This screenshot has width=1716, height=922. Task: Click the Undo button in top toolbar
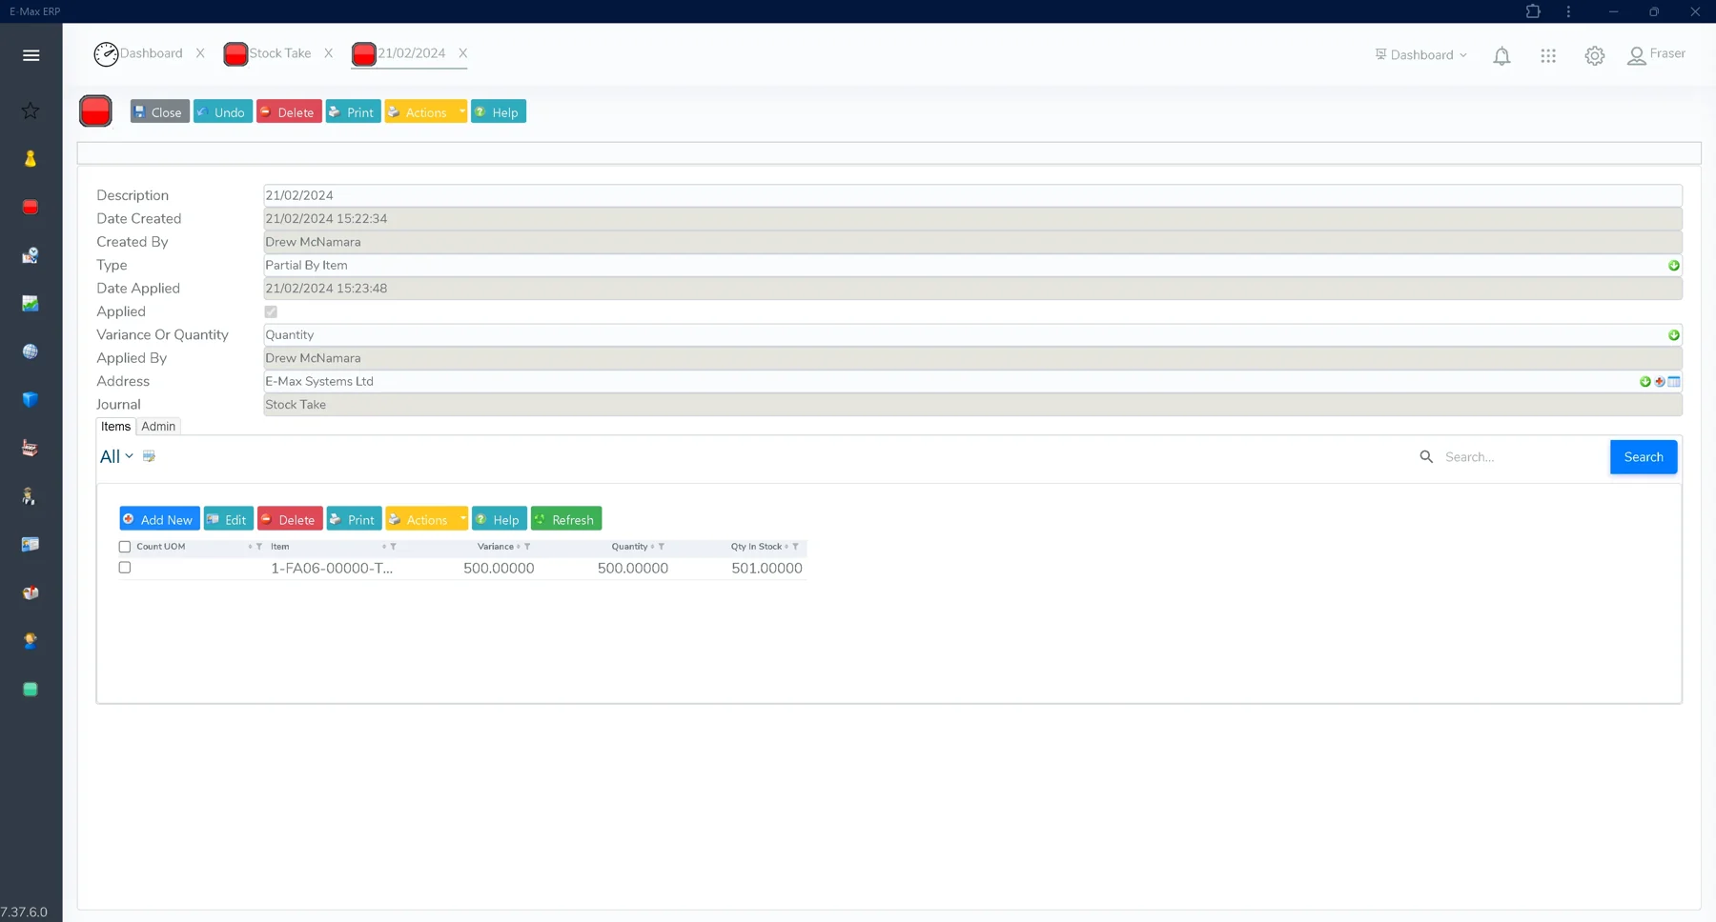tap(222, 111)
